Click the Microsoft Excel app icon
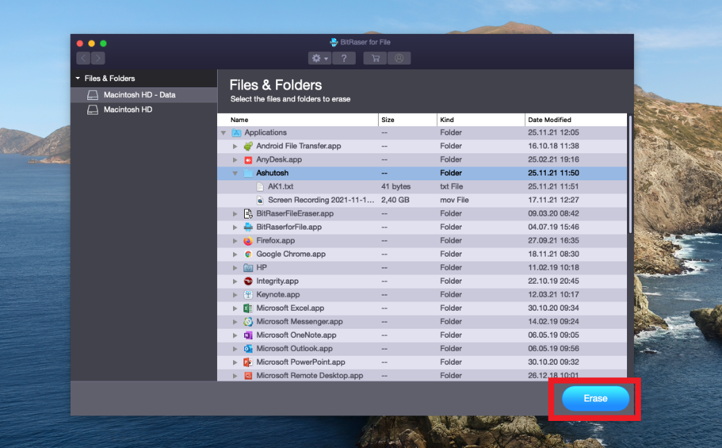The width and height of the screenshot is (722, 448). point(248,308)
